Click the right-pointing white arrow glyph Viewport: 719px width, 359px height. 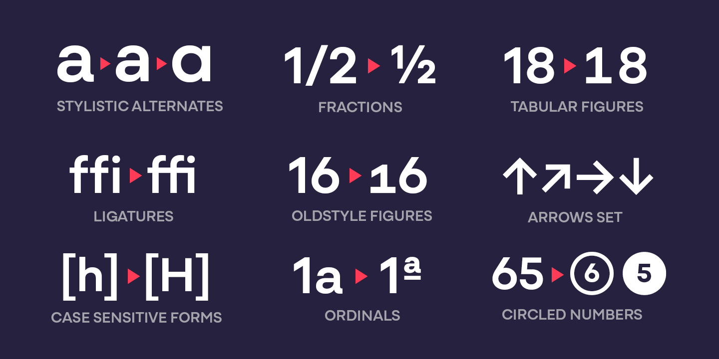tap(595, 178)
